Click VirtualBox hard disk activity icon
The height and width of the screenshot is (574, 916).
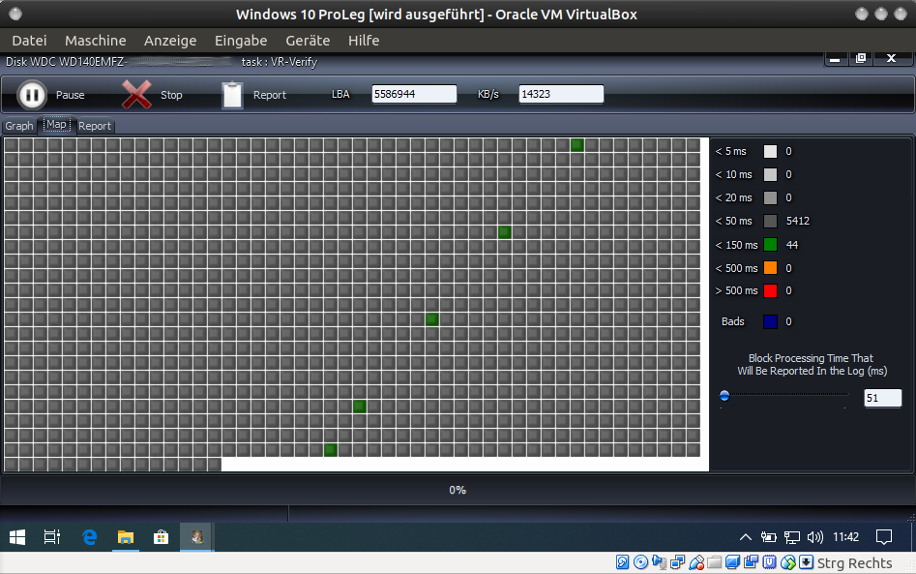[623, 562]
